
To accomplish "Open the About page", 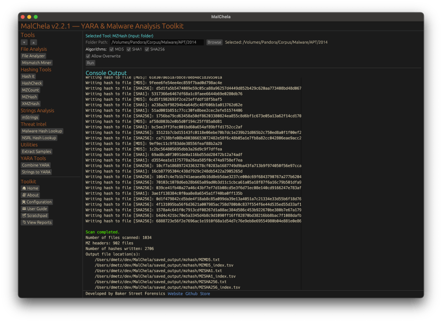I will coord(30,195).
